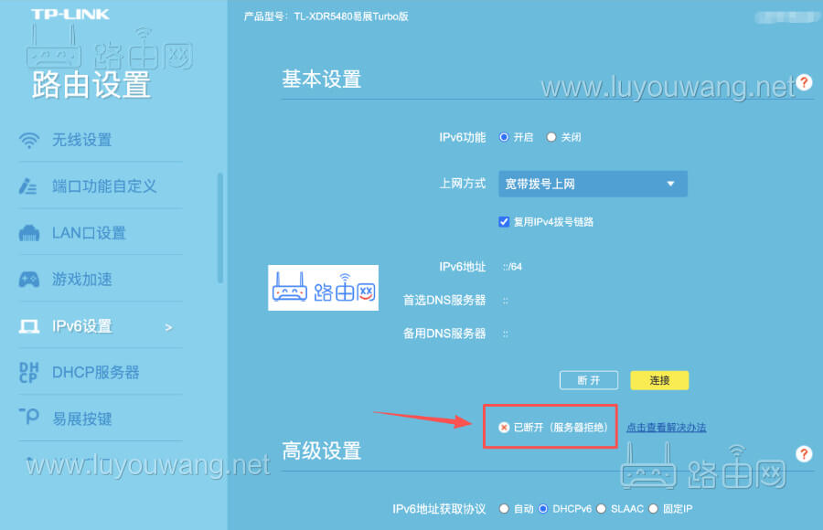Viewport: 823px width, 530px height.
Task: Click the IPv6 settings laptop icon
Action: (x=29, y=326)
